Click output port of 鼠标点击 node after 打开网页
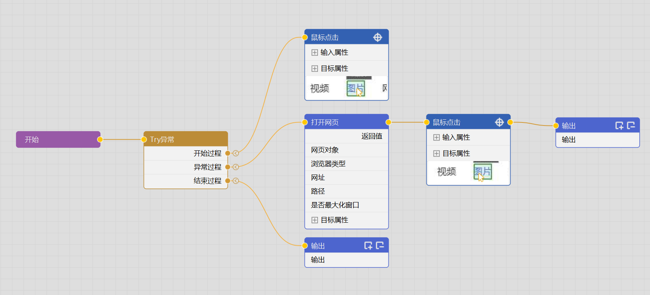Image resolution: width=650 pixels, height=295 pixels. coord(510,122)
